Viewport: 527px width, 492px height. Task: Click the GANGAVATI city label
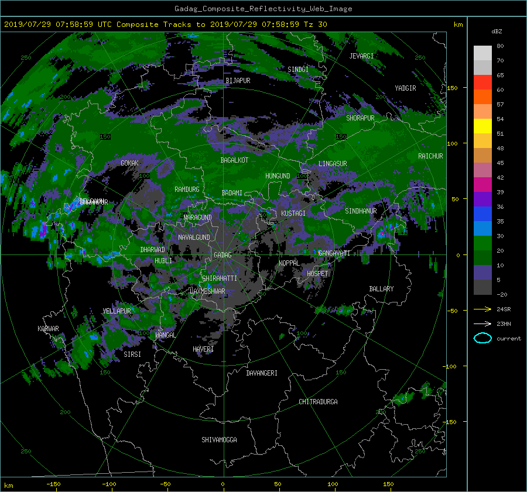click(334, 253)
